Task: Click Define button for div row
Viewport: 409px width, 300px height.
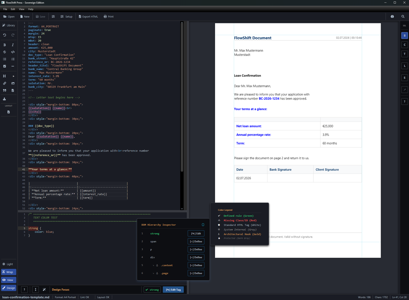Action: pyautogui.click(x=196, y=257)
